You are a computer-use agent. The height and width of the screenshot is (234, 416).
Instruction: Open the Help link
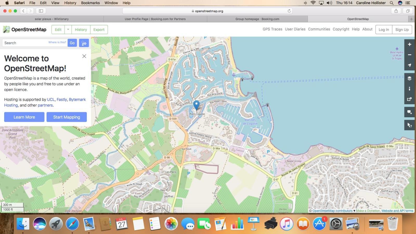coord(356,29)
